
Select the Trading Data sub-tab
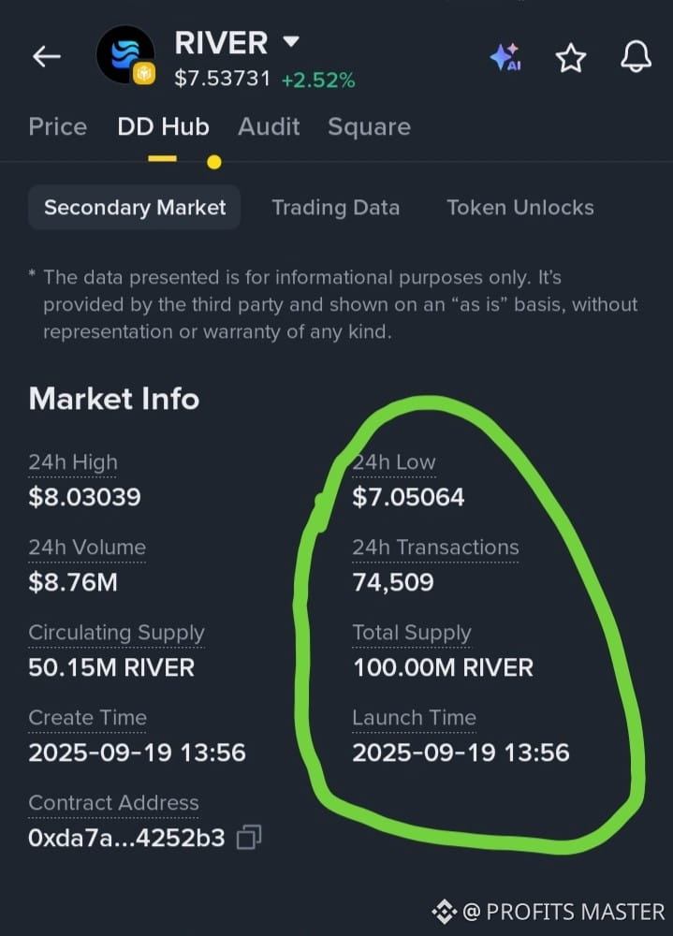click(336, 207)
